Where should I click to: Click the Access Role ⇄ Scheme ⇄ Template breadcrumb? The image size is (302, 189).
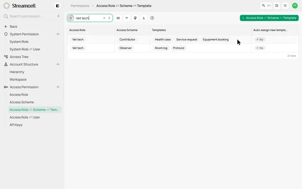124,6
